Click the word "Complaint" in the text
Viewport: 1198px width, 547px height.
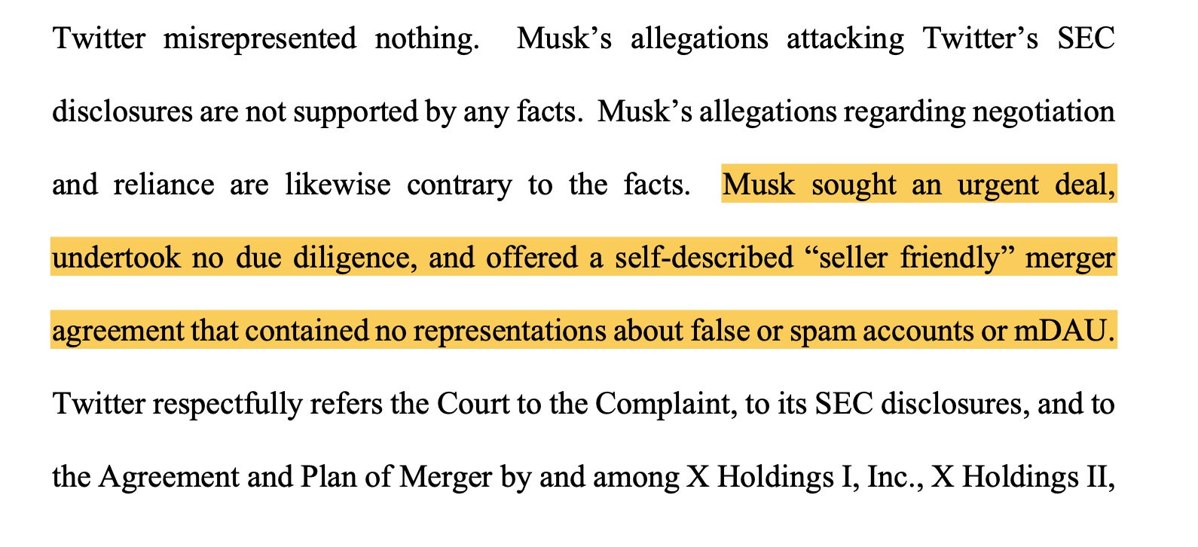(x=662, y=404)
